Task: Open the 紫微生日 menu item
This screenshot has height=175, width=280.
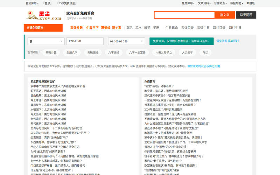Action: (203, 28)
